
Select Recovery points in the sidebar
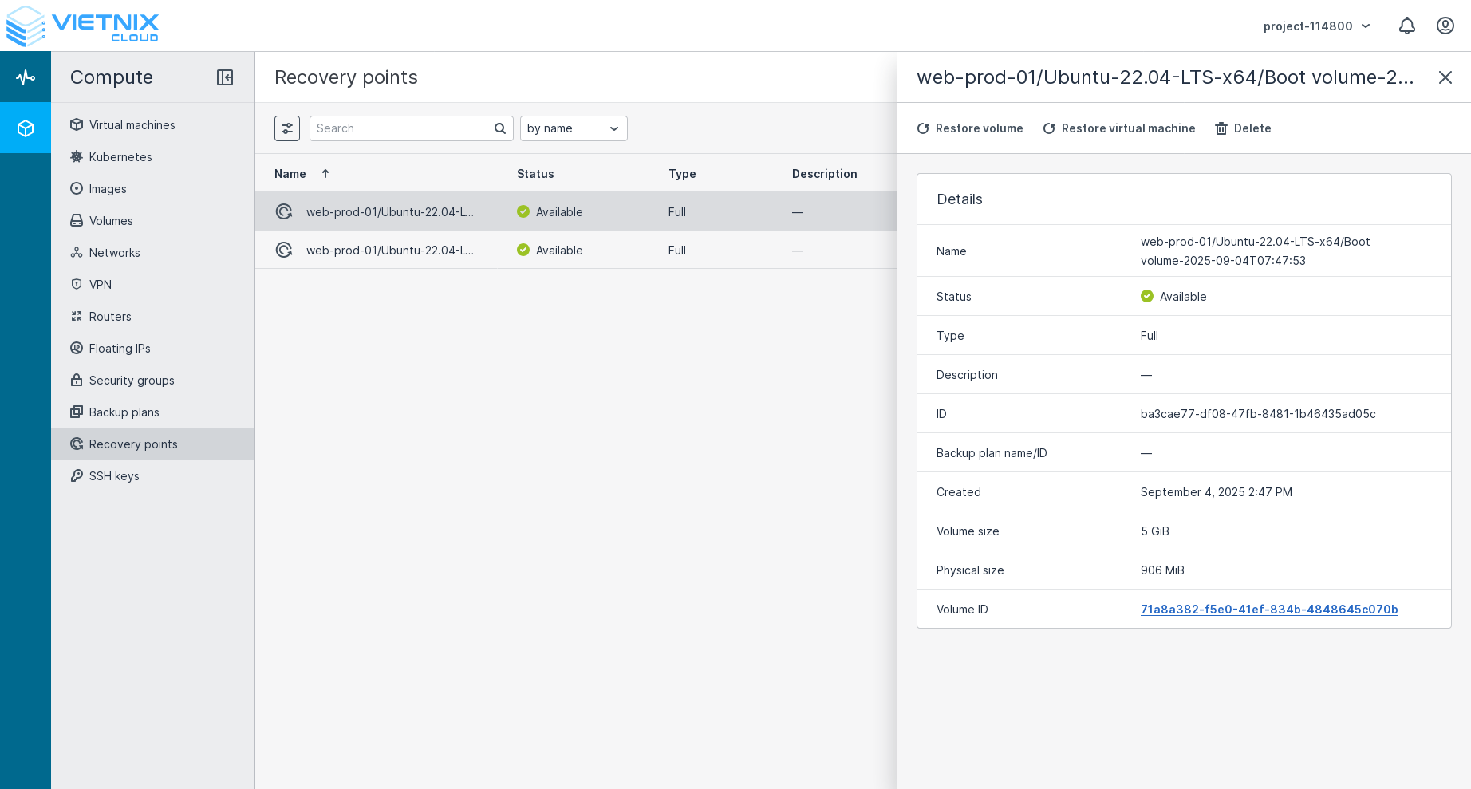coord(133,444)
